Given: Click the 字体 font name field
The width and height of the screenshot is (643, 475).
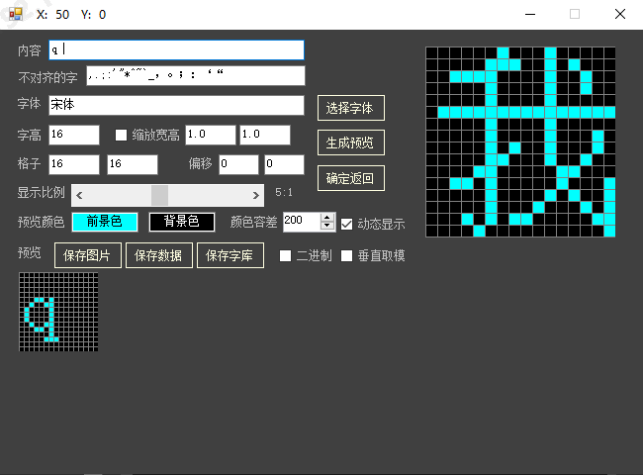Looking at the screenshot, I should [x=176, y=105].
